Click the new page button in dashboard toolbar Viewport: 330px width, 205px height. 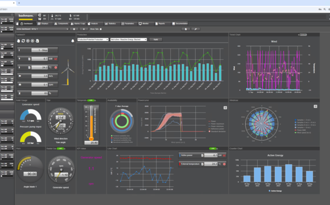[x=185, y=29]
